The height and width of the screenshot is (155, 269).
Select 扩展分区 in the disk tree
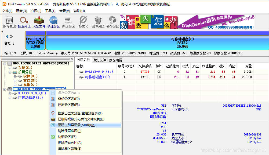[x=25, y=72]
